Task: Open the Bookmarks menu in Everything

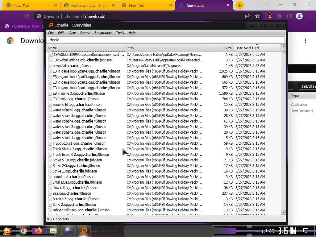Action: tap(103, 33)
